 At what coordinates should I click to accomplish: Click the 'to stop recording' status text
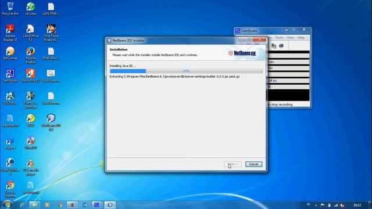tap(280, 105)
